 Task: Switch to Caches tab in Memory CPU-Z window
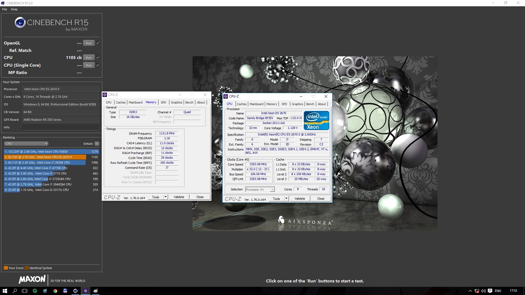pos(121,102)
